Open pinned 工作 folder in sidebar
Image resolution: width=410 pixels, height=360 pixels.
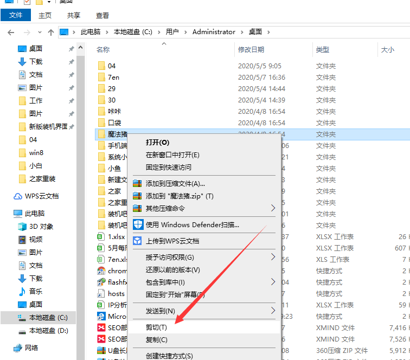pyautogui.click(x=36, y=101)
